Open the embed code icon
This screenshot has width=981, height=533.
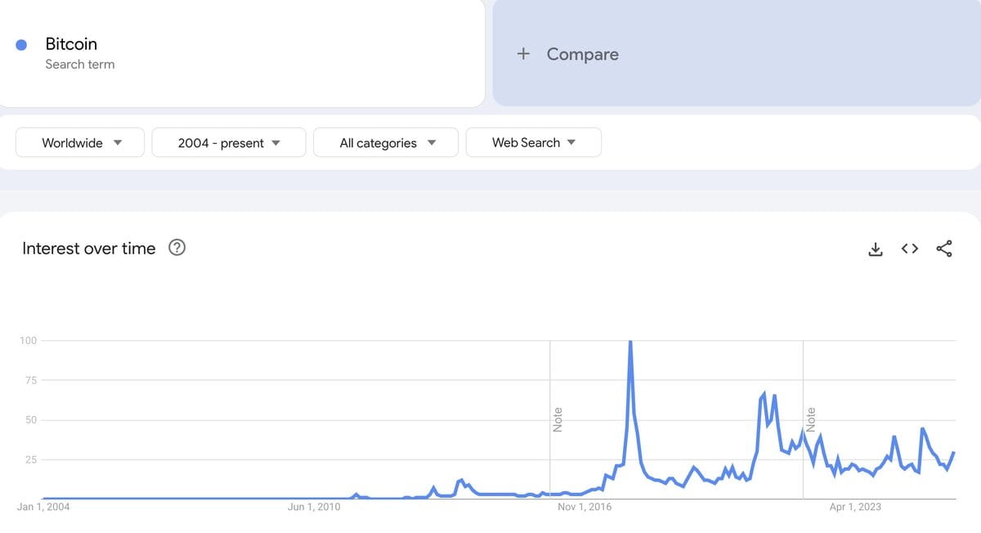910,249
